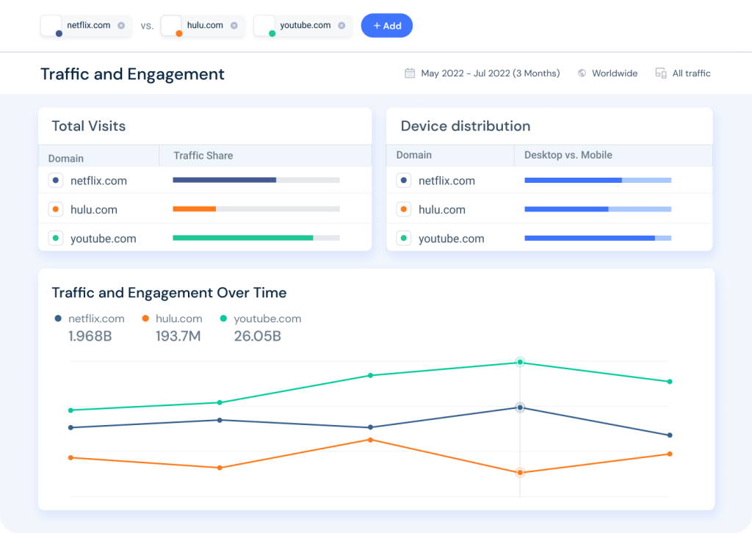Click the highlighted hulu.com lowest data point
The width and height of the screenshot is (752, 533).
tap(520, 473)
